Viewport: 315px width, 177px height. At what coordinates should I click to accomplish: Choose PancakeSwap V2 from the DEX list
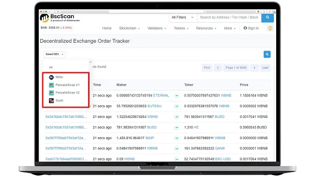pyautogui.click(x=64, y=93)
